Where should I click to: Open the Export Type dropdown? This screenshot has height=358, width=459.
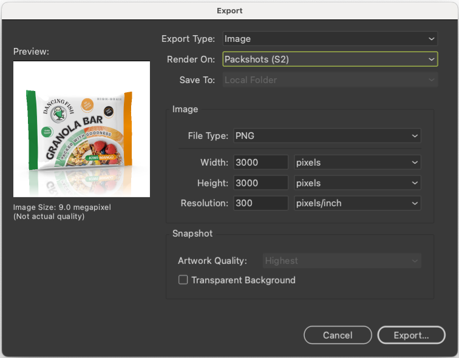pos(330,39)
